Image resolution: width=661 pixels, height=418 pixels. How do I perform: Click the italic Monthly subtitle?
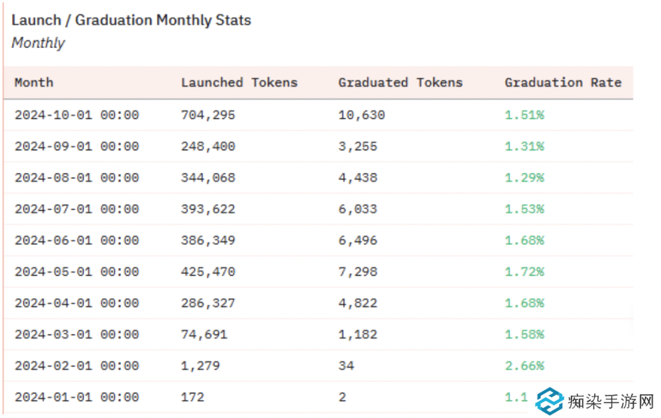(x=38, y=43)
